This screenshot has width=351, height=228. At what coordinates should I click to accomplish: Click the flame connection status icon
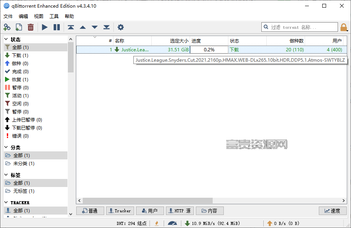click(157, 223)
